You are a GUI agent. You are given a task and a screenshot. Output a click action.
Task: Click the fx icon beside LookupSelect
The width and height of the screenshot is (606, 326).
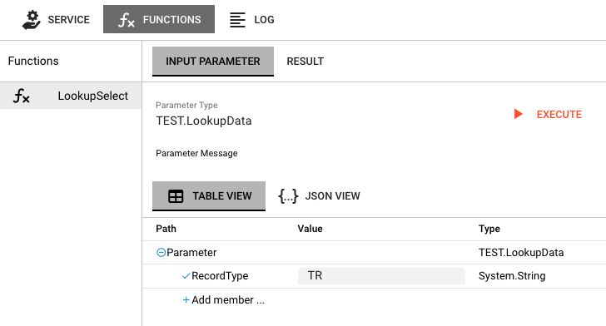pos(22,96)
